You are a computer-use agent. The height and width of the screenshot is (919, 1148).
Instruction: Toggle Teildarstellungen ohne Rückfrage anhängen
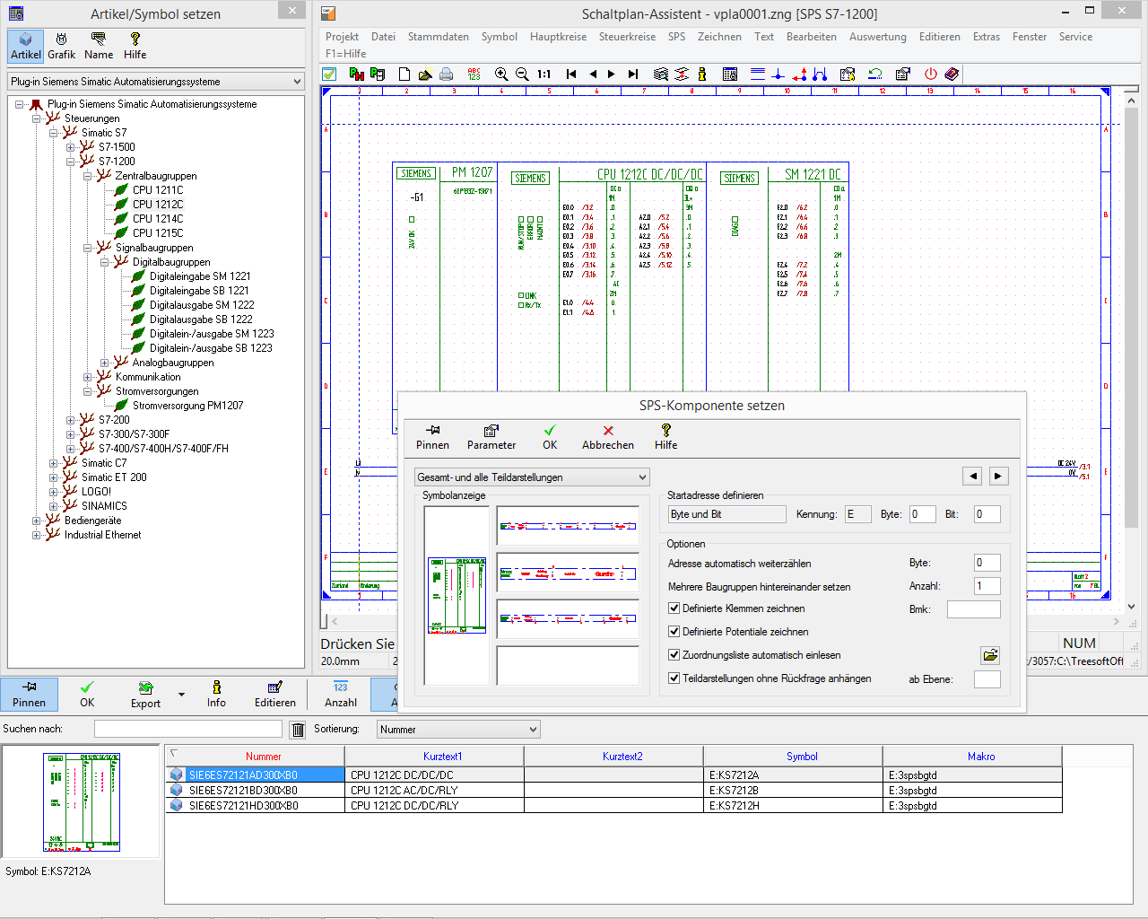click(674, 678)
